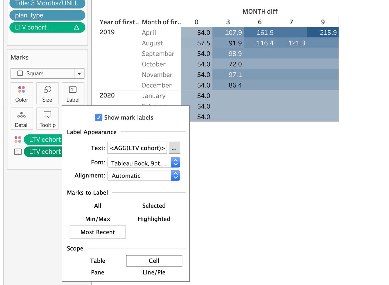Viewport: 389px width, 285px height.
Task: Click the August row label
Action: coord(152,43)
